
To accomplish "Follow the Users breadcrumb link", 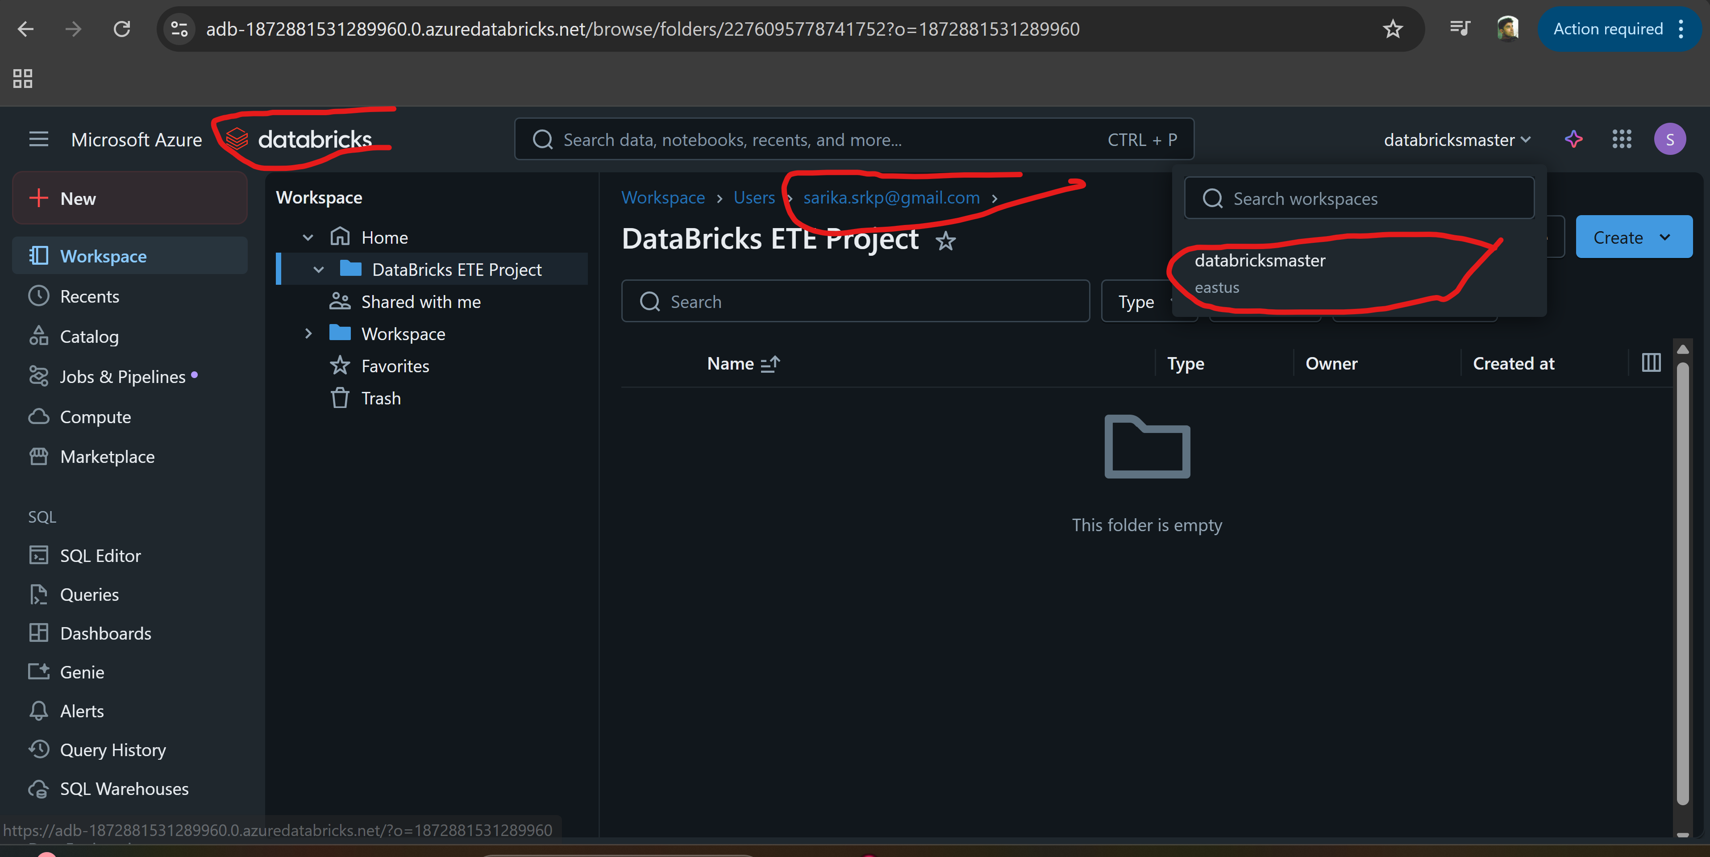I will 753,198.
